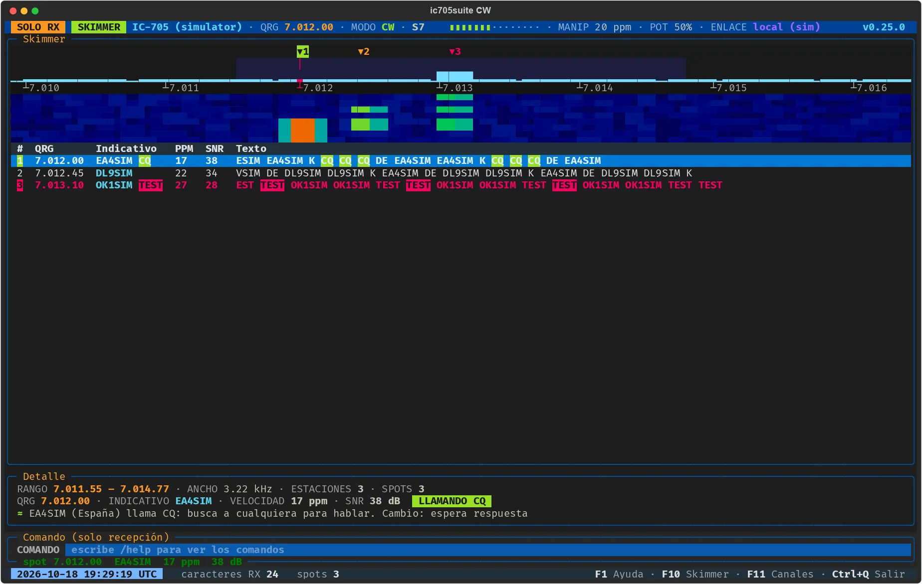This screenshot has width=922, height=584.
Task: Click the TEST tag next to OK1SIM callsign
Action: point(151,185)
